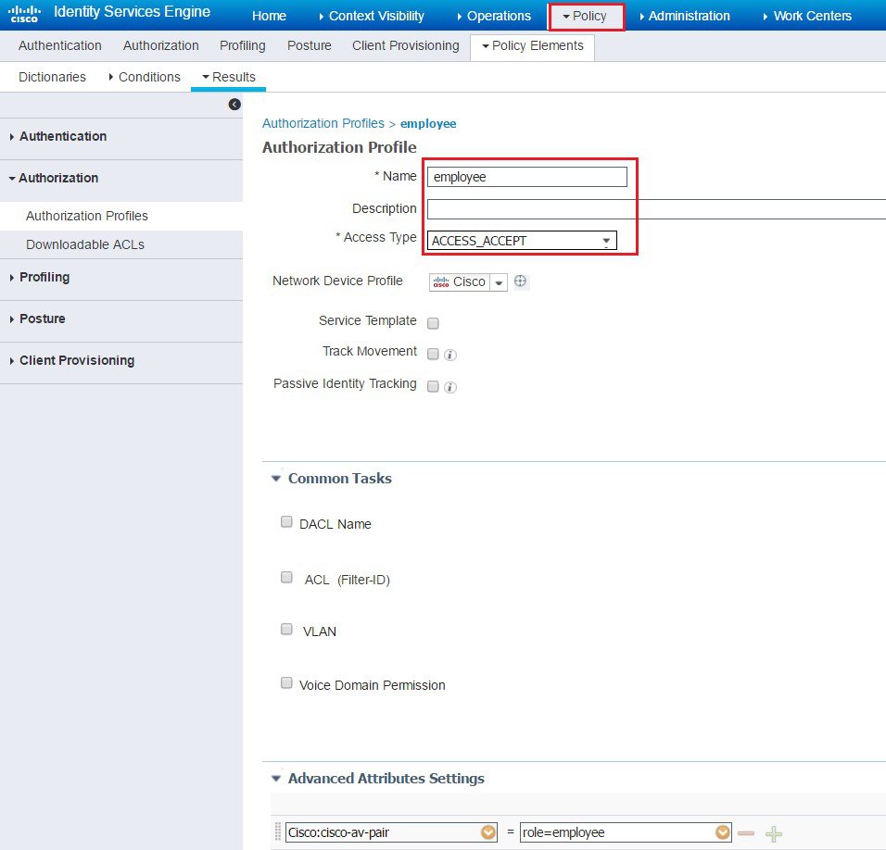Remove the cisco-av-pair attribute row
Viewport: 886px width, 850px height.
(746, 833)
